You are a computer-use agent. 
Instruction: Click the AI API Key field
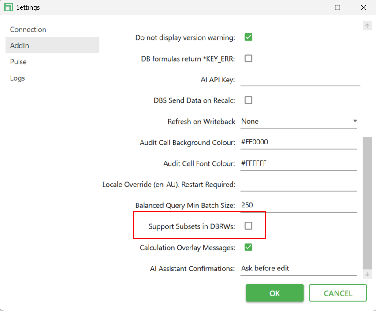click(300, 80)
